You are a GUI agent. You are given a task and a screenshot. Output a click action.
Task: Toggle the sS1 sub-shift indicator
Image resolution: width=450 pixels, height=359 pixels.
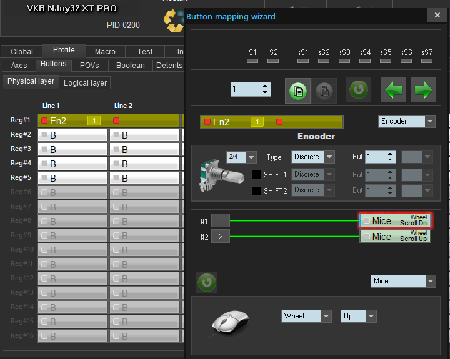click(x=302, y=61)
